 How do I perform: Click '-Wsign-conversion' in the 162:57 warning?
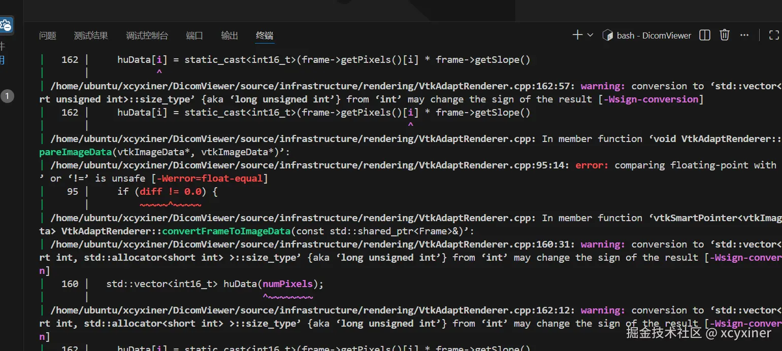(x=651, y=99)
